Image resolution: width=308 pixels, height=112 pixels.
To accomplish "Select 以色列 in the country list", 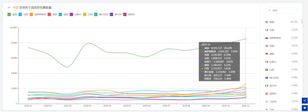I will coord(281,101).
